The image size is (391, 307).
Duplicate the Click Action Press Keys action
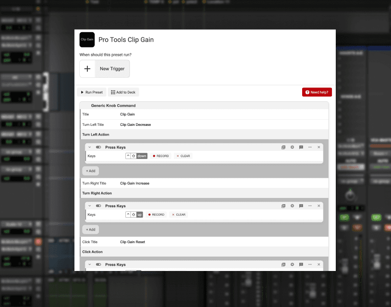coord(283,264)
